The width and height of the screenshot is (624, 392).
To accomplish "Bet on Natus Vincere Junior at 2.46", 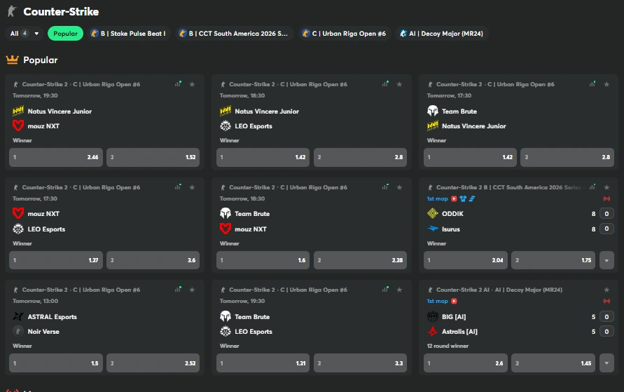I will pos(56,157).
